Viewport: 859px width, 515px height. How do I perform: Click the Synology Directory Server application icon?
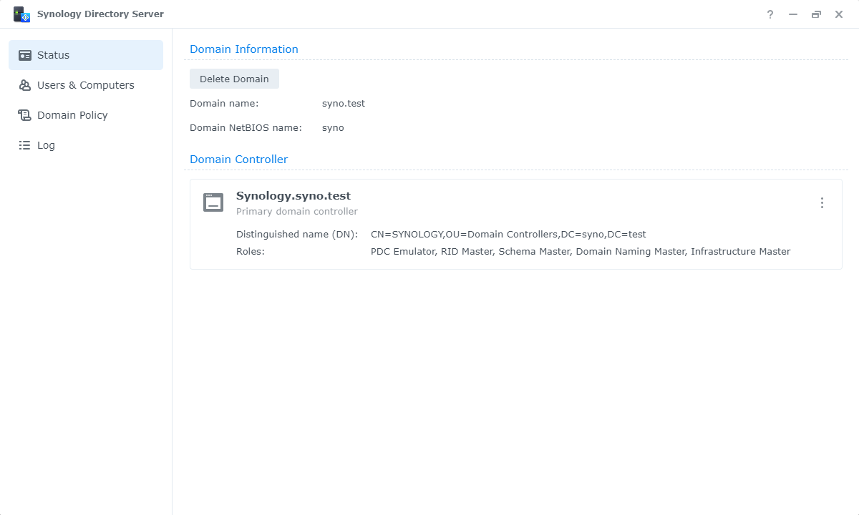21,14
